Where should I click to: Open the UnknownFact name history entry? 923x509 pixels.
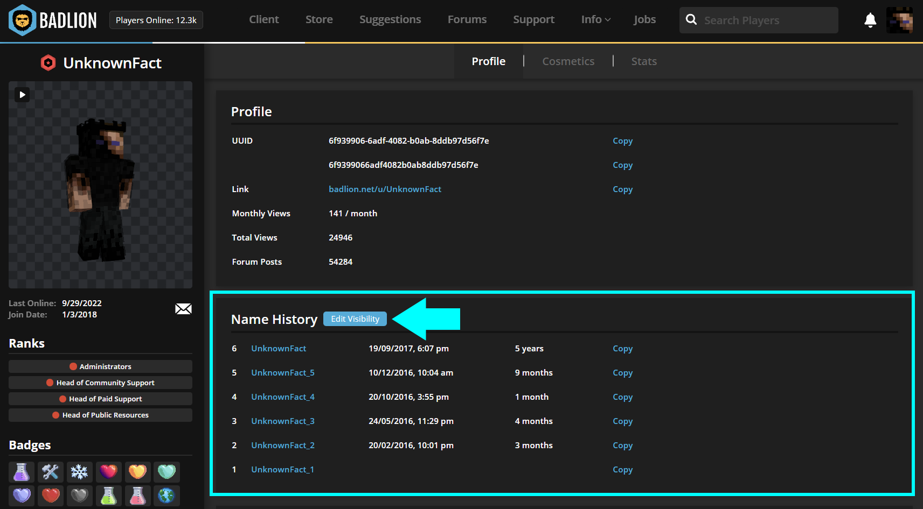pyautogui.click(x=279, y=348)
